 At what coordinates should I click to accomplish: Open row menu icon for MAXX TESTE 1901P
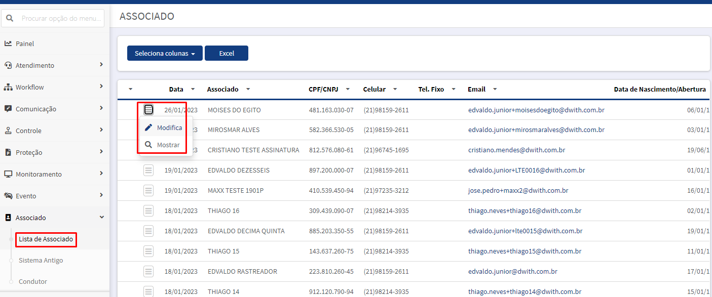[x=148, y=191]
